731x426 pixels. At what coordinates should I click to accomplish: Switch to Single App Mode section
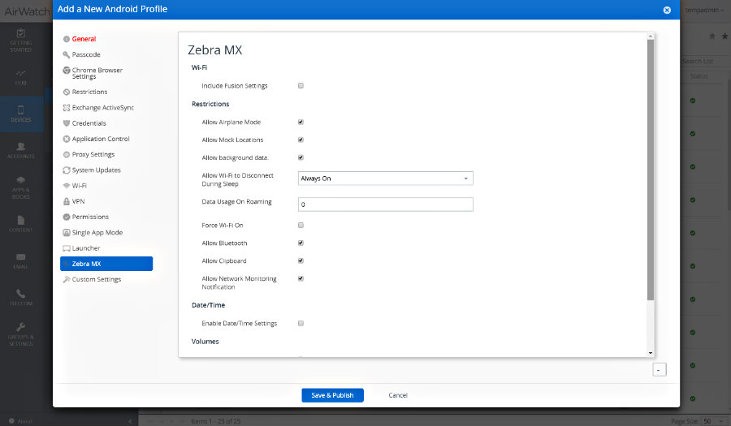coord(97,233)
